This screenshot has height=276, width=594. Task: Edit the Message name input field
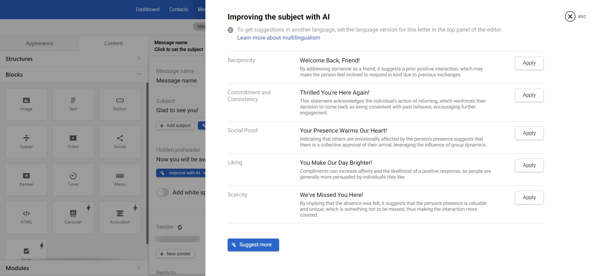(176, 81)
